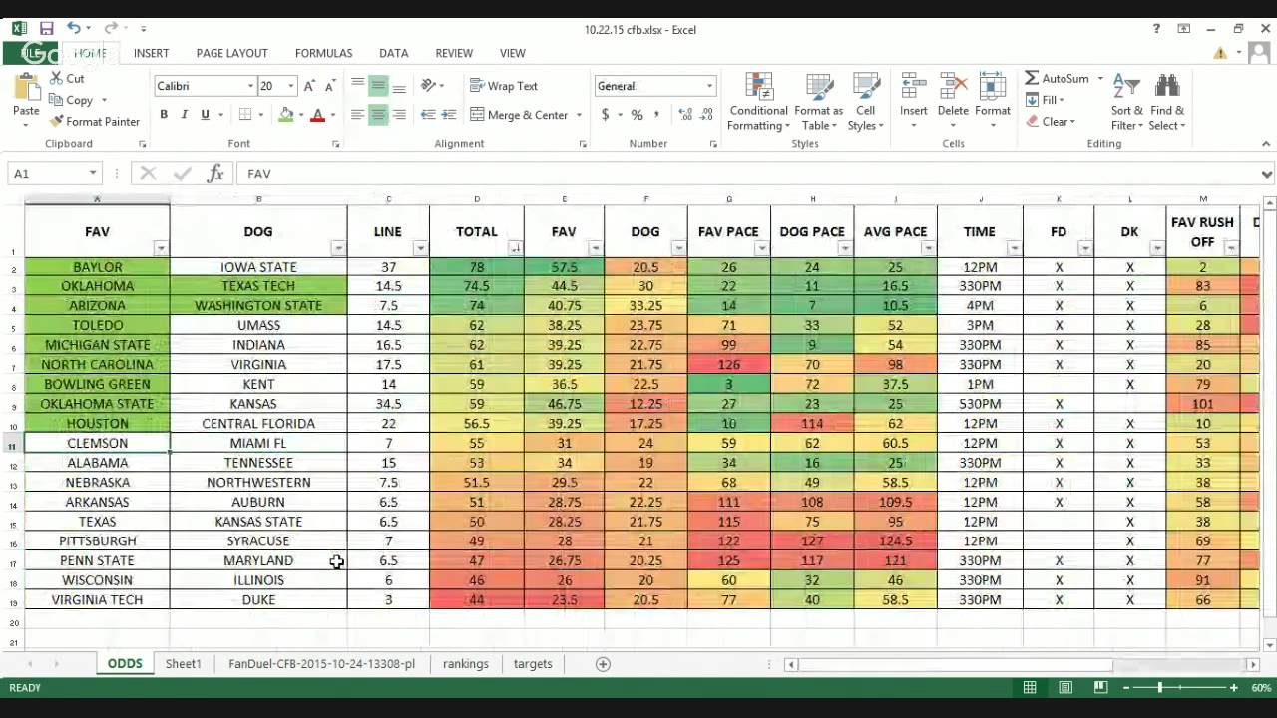Toggle align text left
1277x718 pixels.
pyautogui.click(x=357, y=115)
